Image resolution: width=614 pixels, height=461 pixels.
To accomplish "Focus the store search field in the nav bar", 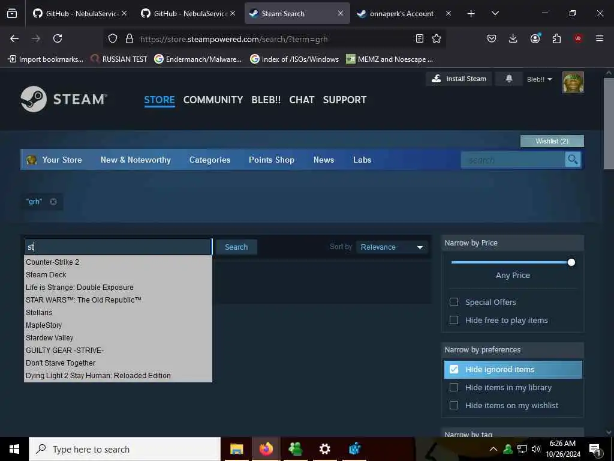I will pos(513,160).
